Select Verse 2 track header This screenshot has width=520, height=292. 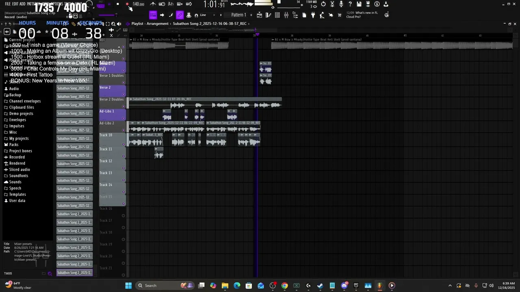tap(112, 91)
